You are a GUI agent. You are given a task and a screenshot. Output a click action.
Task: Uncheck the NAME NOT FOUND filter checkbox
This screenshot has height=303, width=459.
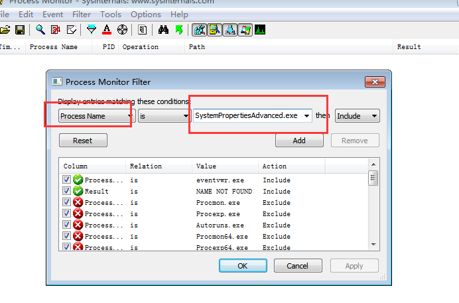pos(66,191)
